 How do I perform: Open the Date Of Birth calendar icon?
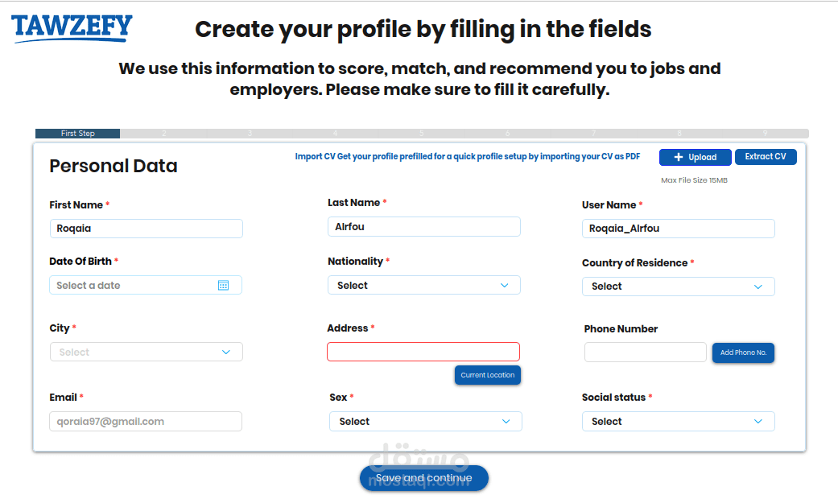(224, 285)
